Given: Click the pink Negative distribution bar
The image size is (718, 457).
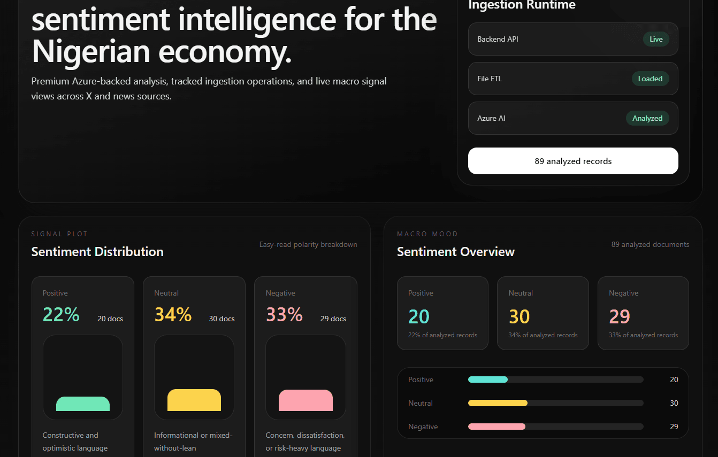Looking at the screenshot, I should (x=305, y=400).
